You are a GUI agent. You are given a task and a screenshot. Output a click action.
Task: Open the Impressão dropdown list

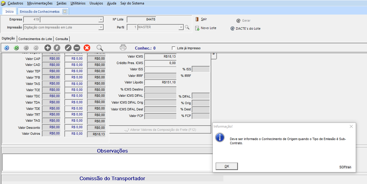pyautogui.click(x=101, y=27)
